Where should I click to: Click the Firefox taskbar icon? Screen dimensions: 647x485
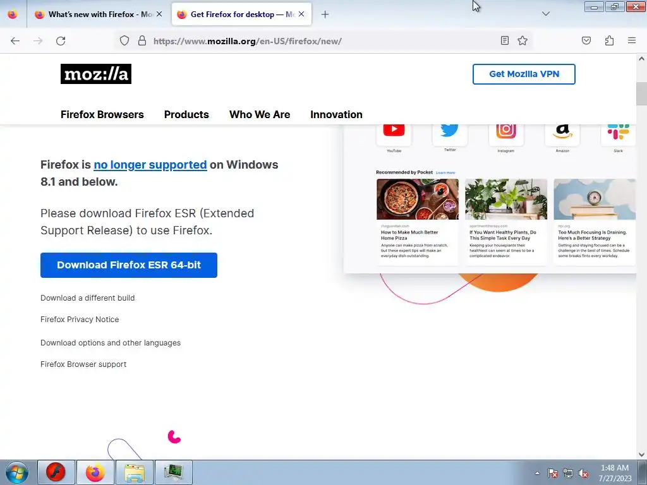pos(95,472)
